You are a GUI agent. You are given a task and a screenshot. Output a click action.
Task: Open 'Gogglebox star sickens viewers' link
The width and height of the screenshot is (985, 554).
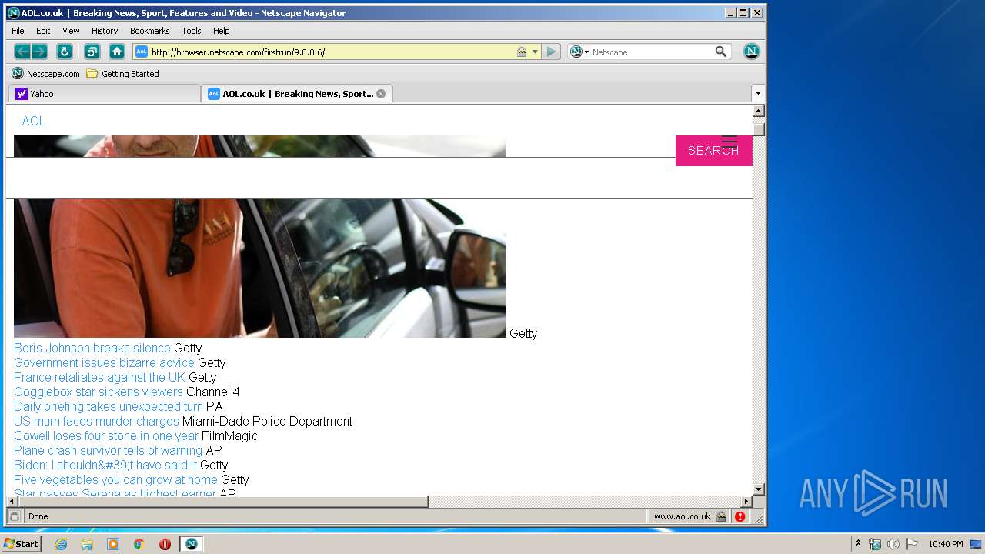click(x=98, y=392)
